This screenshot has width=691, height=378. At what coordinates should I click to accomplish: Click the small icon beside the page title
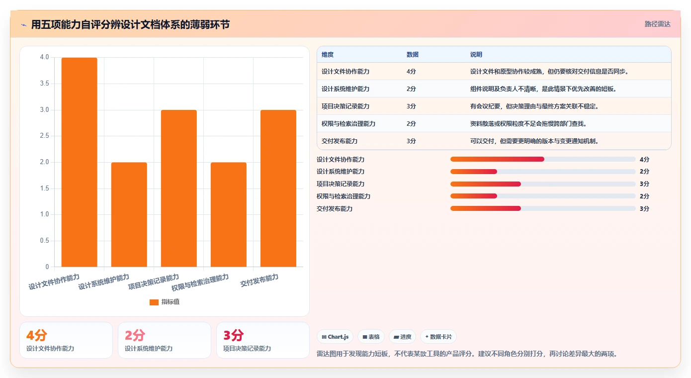click(24, 25)
